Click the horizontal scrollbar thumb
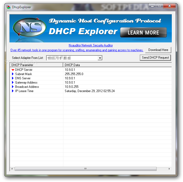This screenshot has height=182, width=183. (86, 169)
